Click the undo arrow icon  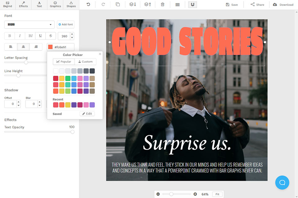coord(88,5)
